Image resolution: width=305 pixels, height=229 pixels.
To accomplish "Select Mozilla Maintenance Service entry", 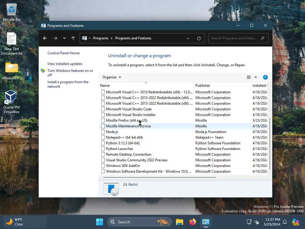I will click(184, 126).
